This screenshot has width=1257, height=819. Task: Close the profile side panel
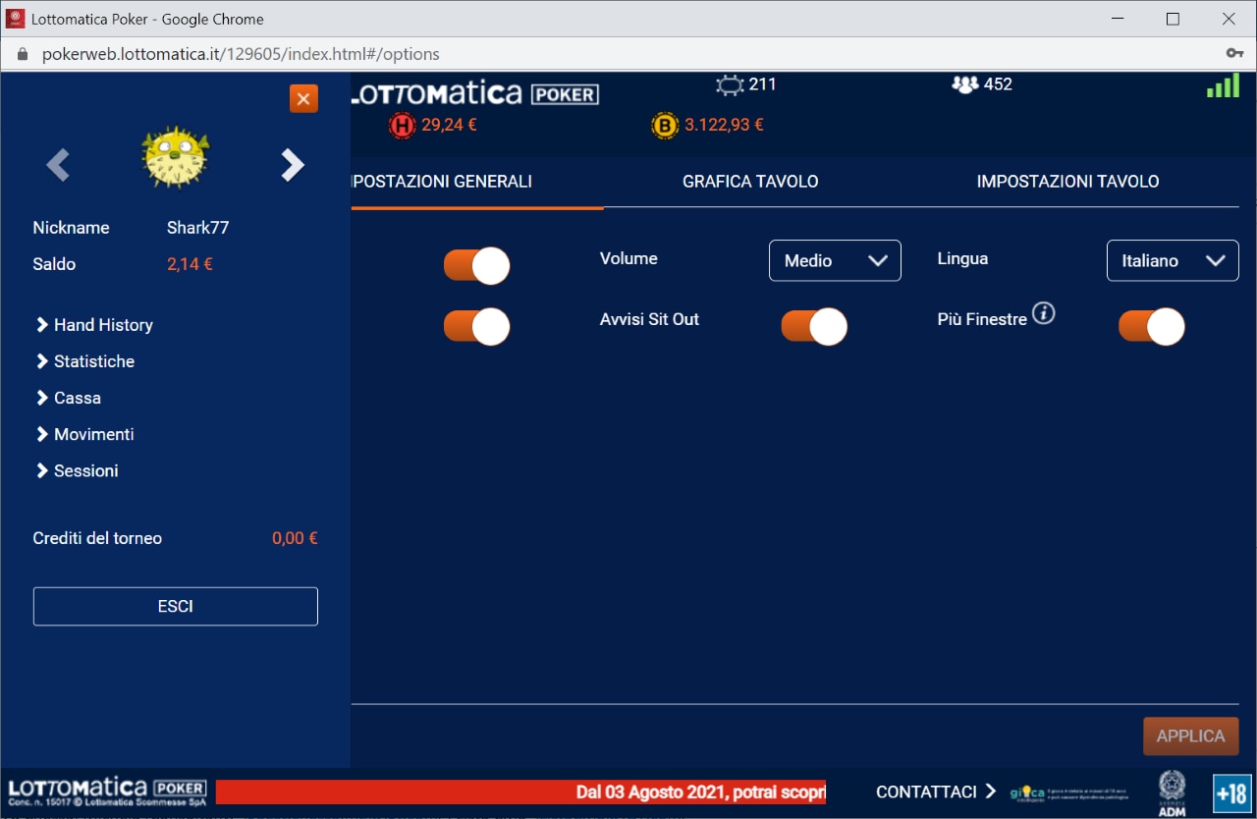click(x=303, y=98)
